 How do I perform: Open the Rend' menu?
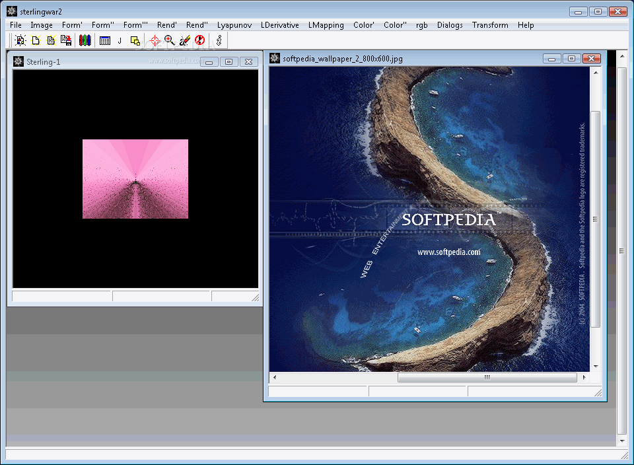pyautogui.click(x=167, y=25)
